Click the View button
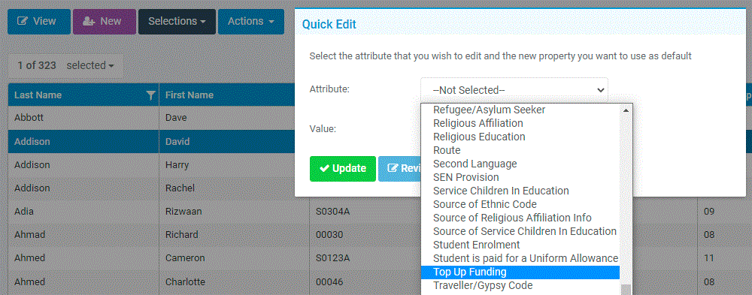 coord(39,22)
